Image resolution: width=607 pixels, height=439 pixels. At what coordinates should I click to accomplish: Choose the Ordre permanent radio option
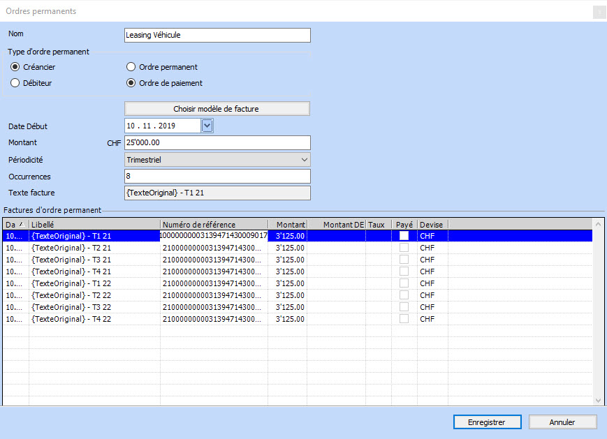(131, 67)
